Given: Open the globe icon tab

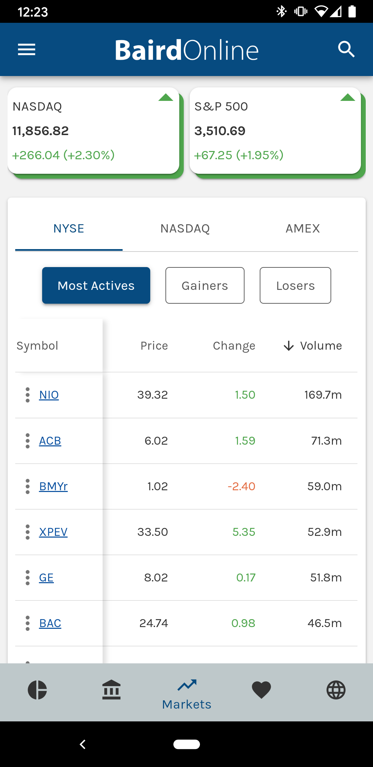Looking at the screenshot, I should [336, 690].
